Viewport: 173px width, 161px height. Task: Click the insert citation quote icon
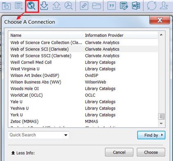tap(112, 6)
